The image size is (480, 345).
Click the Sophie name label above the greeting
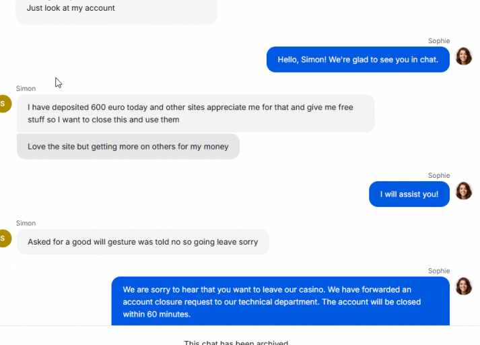439,40
